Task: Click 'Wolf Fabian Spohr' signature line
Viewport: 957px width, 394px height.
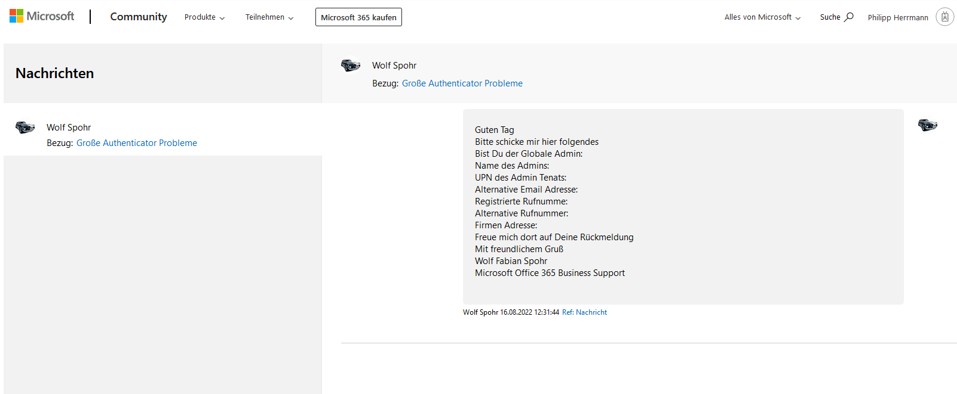Action: click(x=511, y=261)
